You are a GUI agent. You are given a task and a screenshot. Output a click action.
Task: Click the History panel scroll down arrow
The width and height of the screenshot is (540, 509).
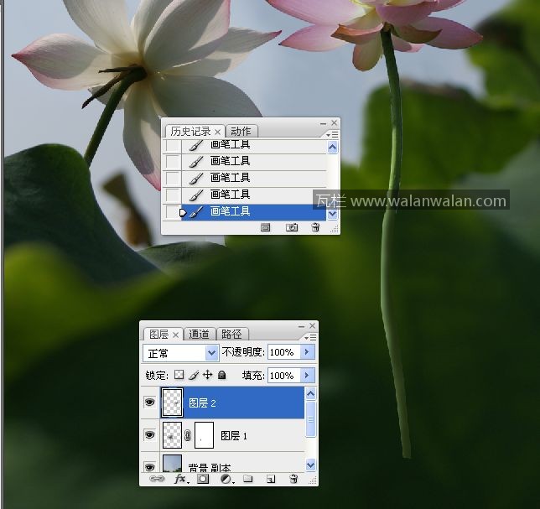332,214
